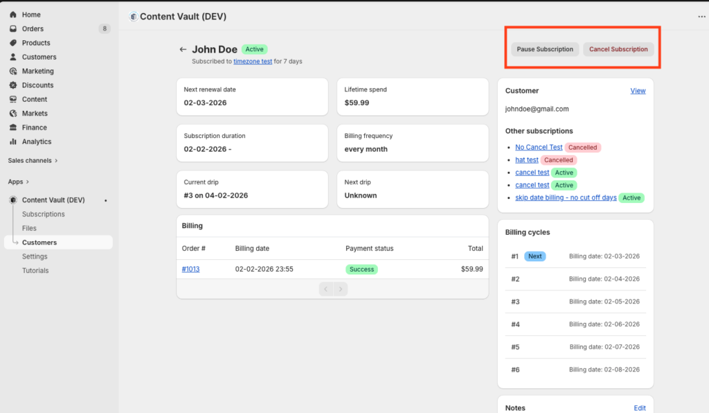The height and width of the screenshot is (413, 709).
Task: Click the View link in Customer card
Action: point(638,91)
